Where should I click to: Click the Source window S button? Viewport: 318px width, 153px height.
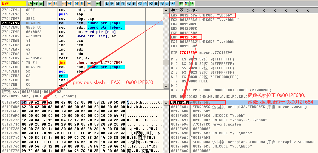click(x=172, y=4)
